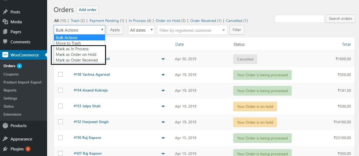Open Extensions submenu item
Image resolution: width=359 pixels, height=156 pixels.
12,114
